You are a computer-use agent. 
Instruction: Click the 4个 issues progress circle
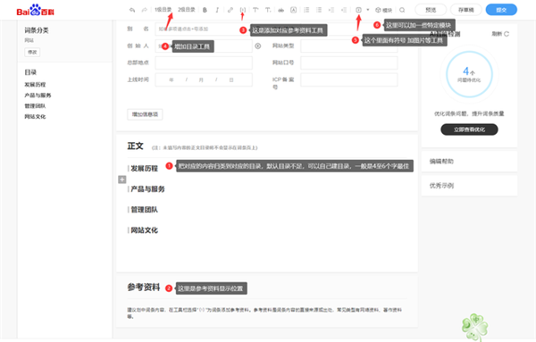coord(469,74)
